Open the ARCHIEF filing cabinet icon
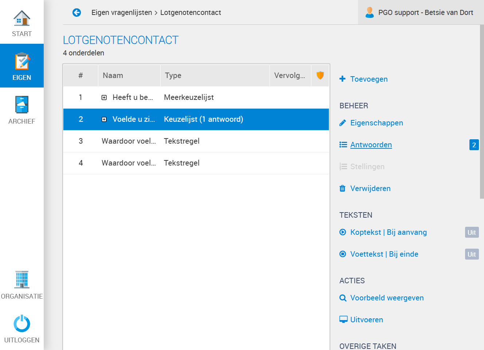 pos(22,105)
